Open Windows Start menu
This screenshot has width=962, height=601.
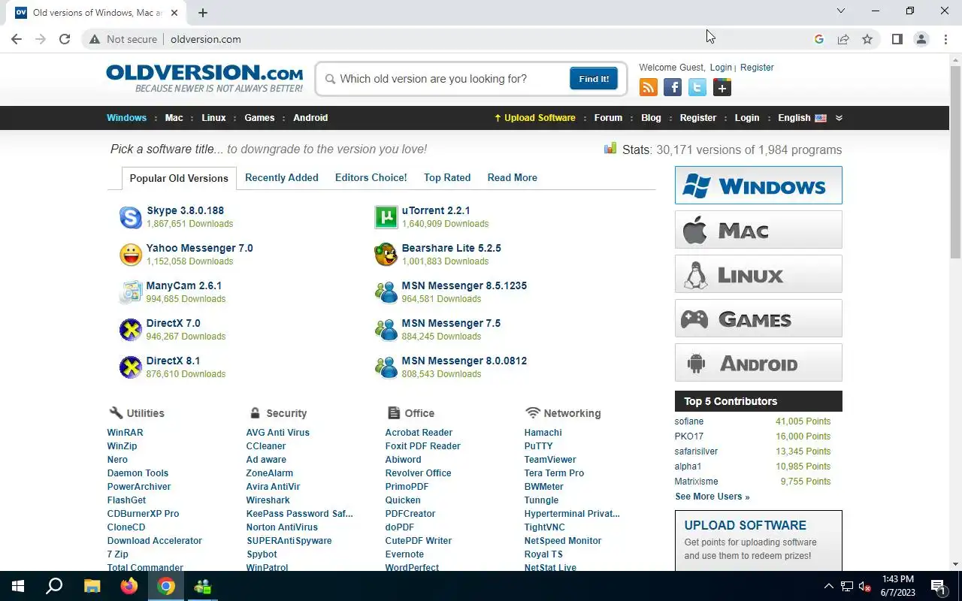click(18, 586)
